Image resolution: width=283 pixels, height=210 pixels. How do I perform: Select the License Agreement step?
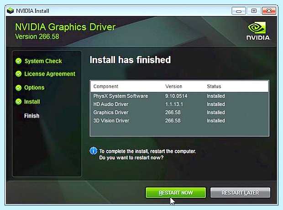[x=50, y=74]
